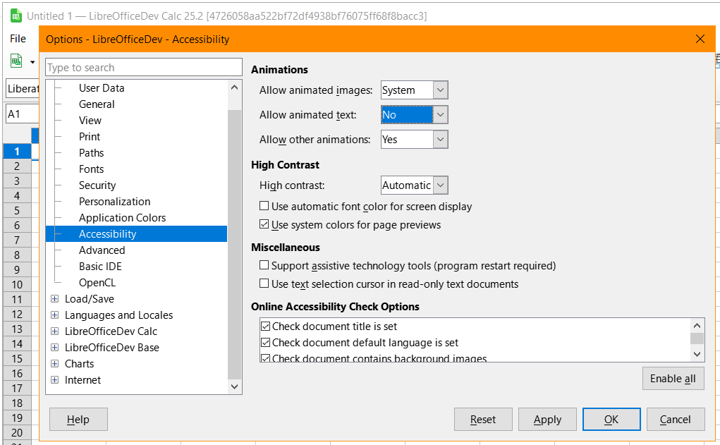
Task: Select the Accessibility tree entry
Action: pos(136,233)
